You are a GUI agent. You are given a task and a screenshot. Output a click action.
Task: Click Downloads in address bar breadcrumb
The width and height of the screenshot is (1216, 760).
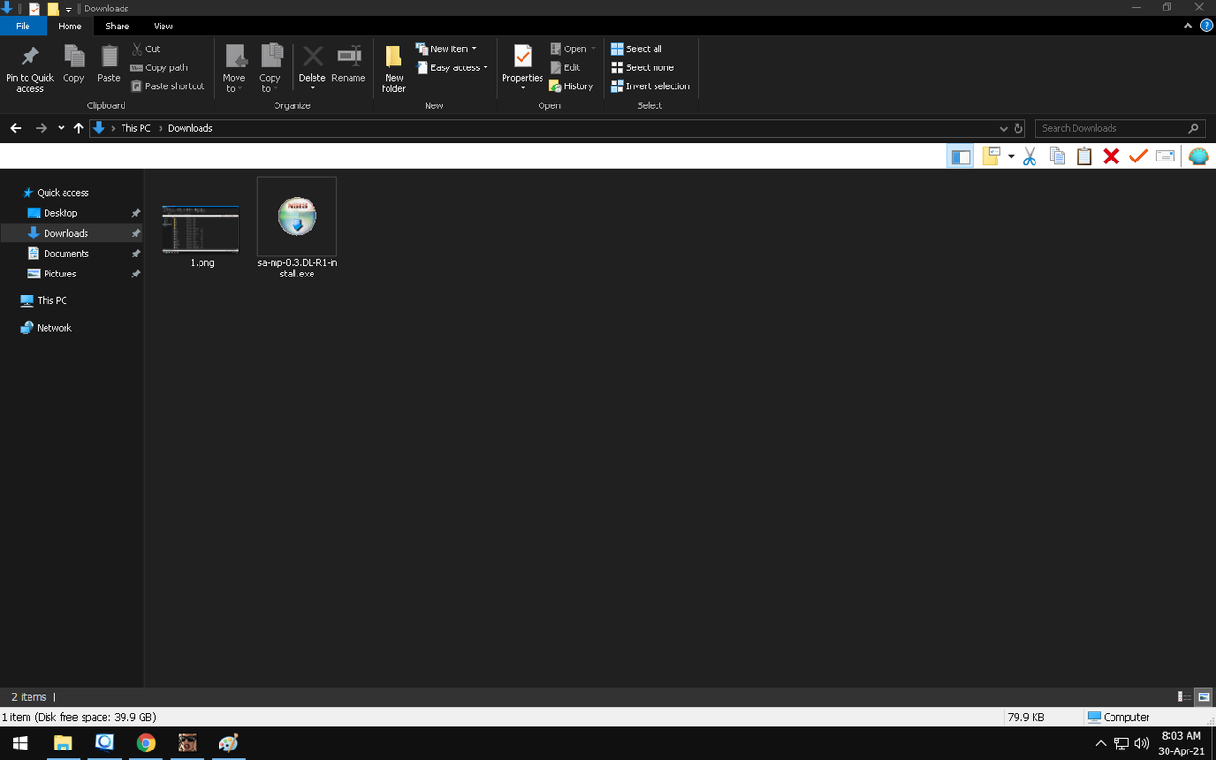(190, 128)
